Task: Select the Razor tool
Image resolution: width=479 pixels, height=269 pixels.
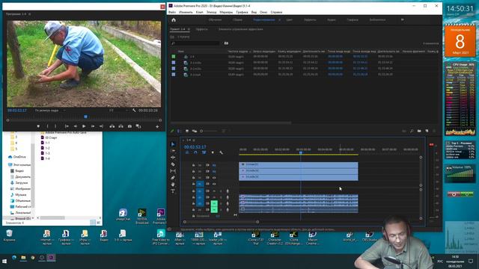Action: point(173,164)
